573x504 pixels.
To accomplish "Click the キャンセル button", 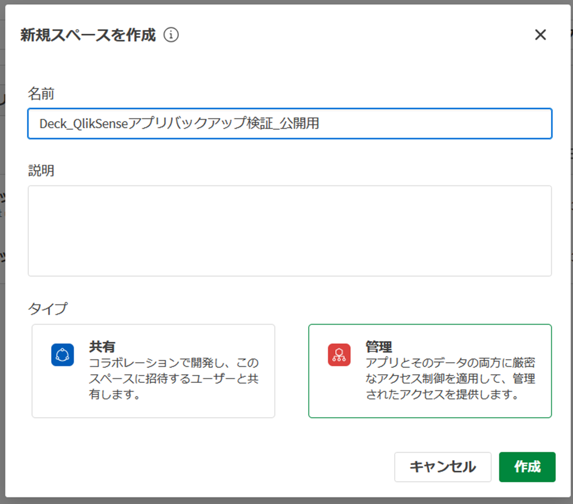I will click(x=443, y=467).
